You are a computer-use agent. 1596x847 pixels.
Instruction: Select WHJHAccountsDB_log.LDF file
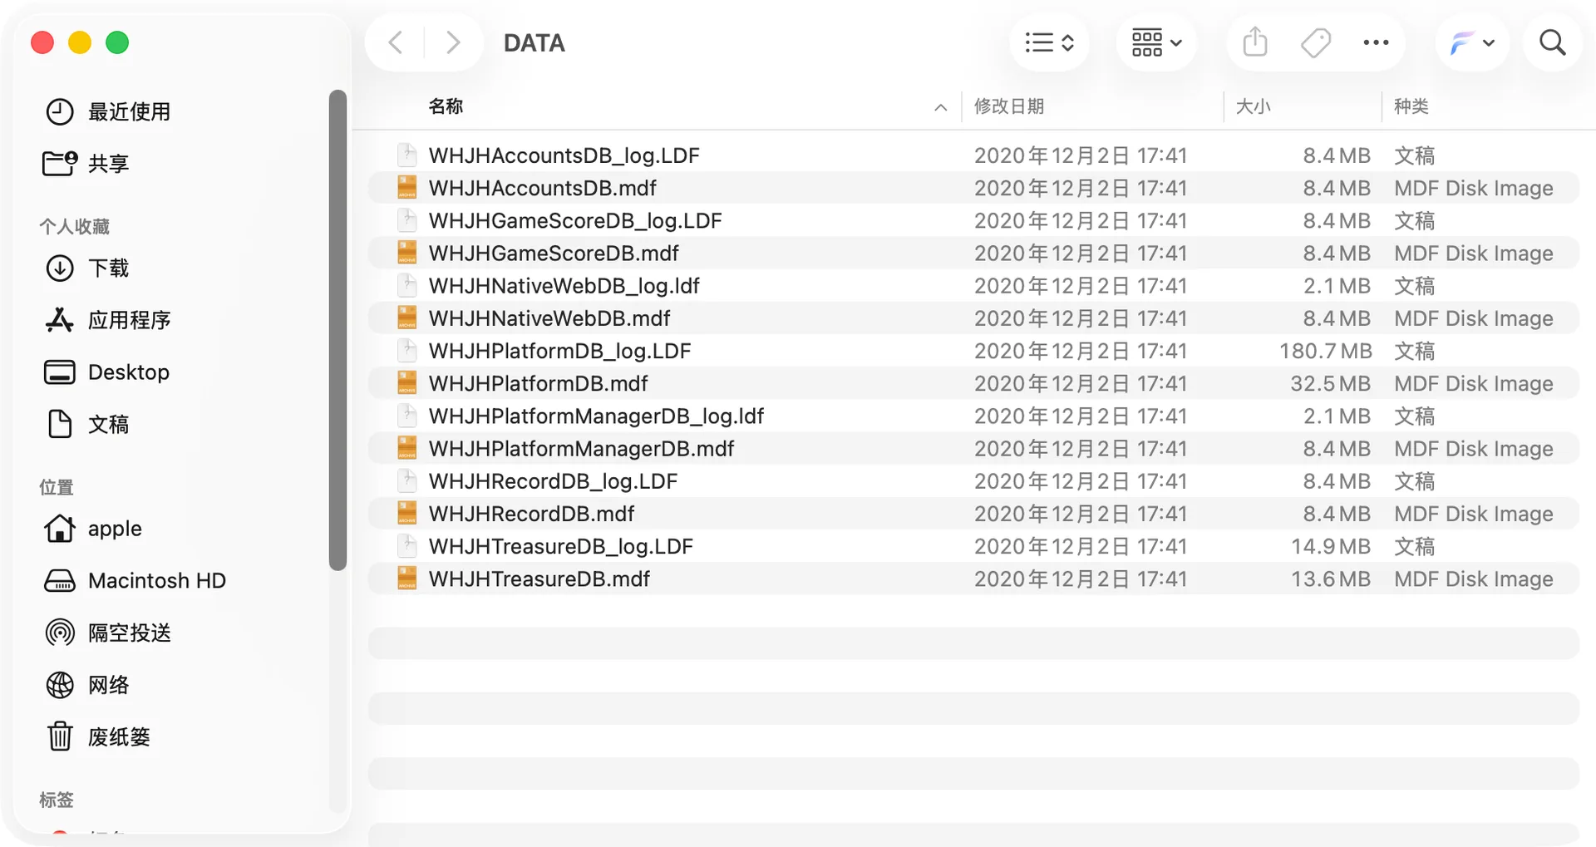(x=973, y=155)
